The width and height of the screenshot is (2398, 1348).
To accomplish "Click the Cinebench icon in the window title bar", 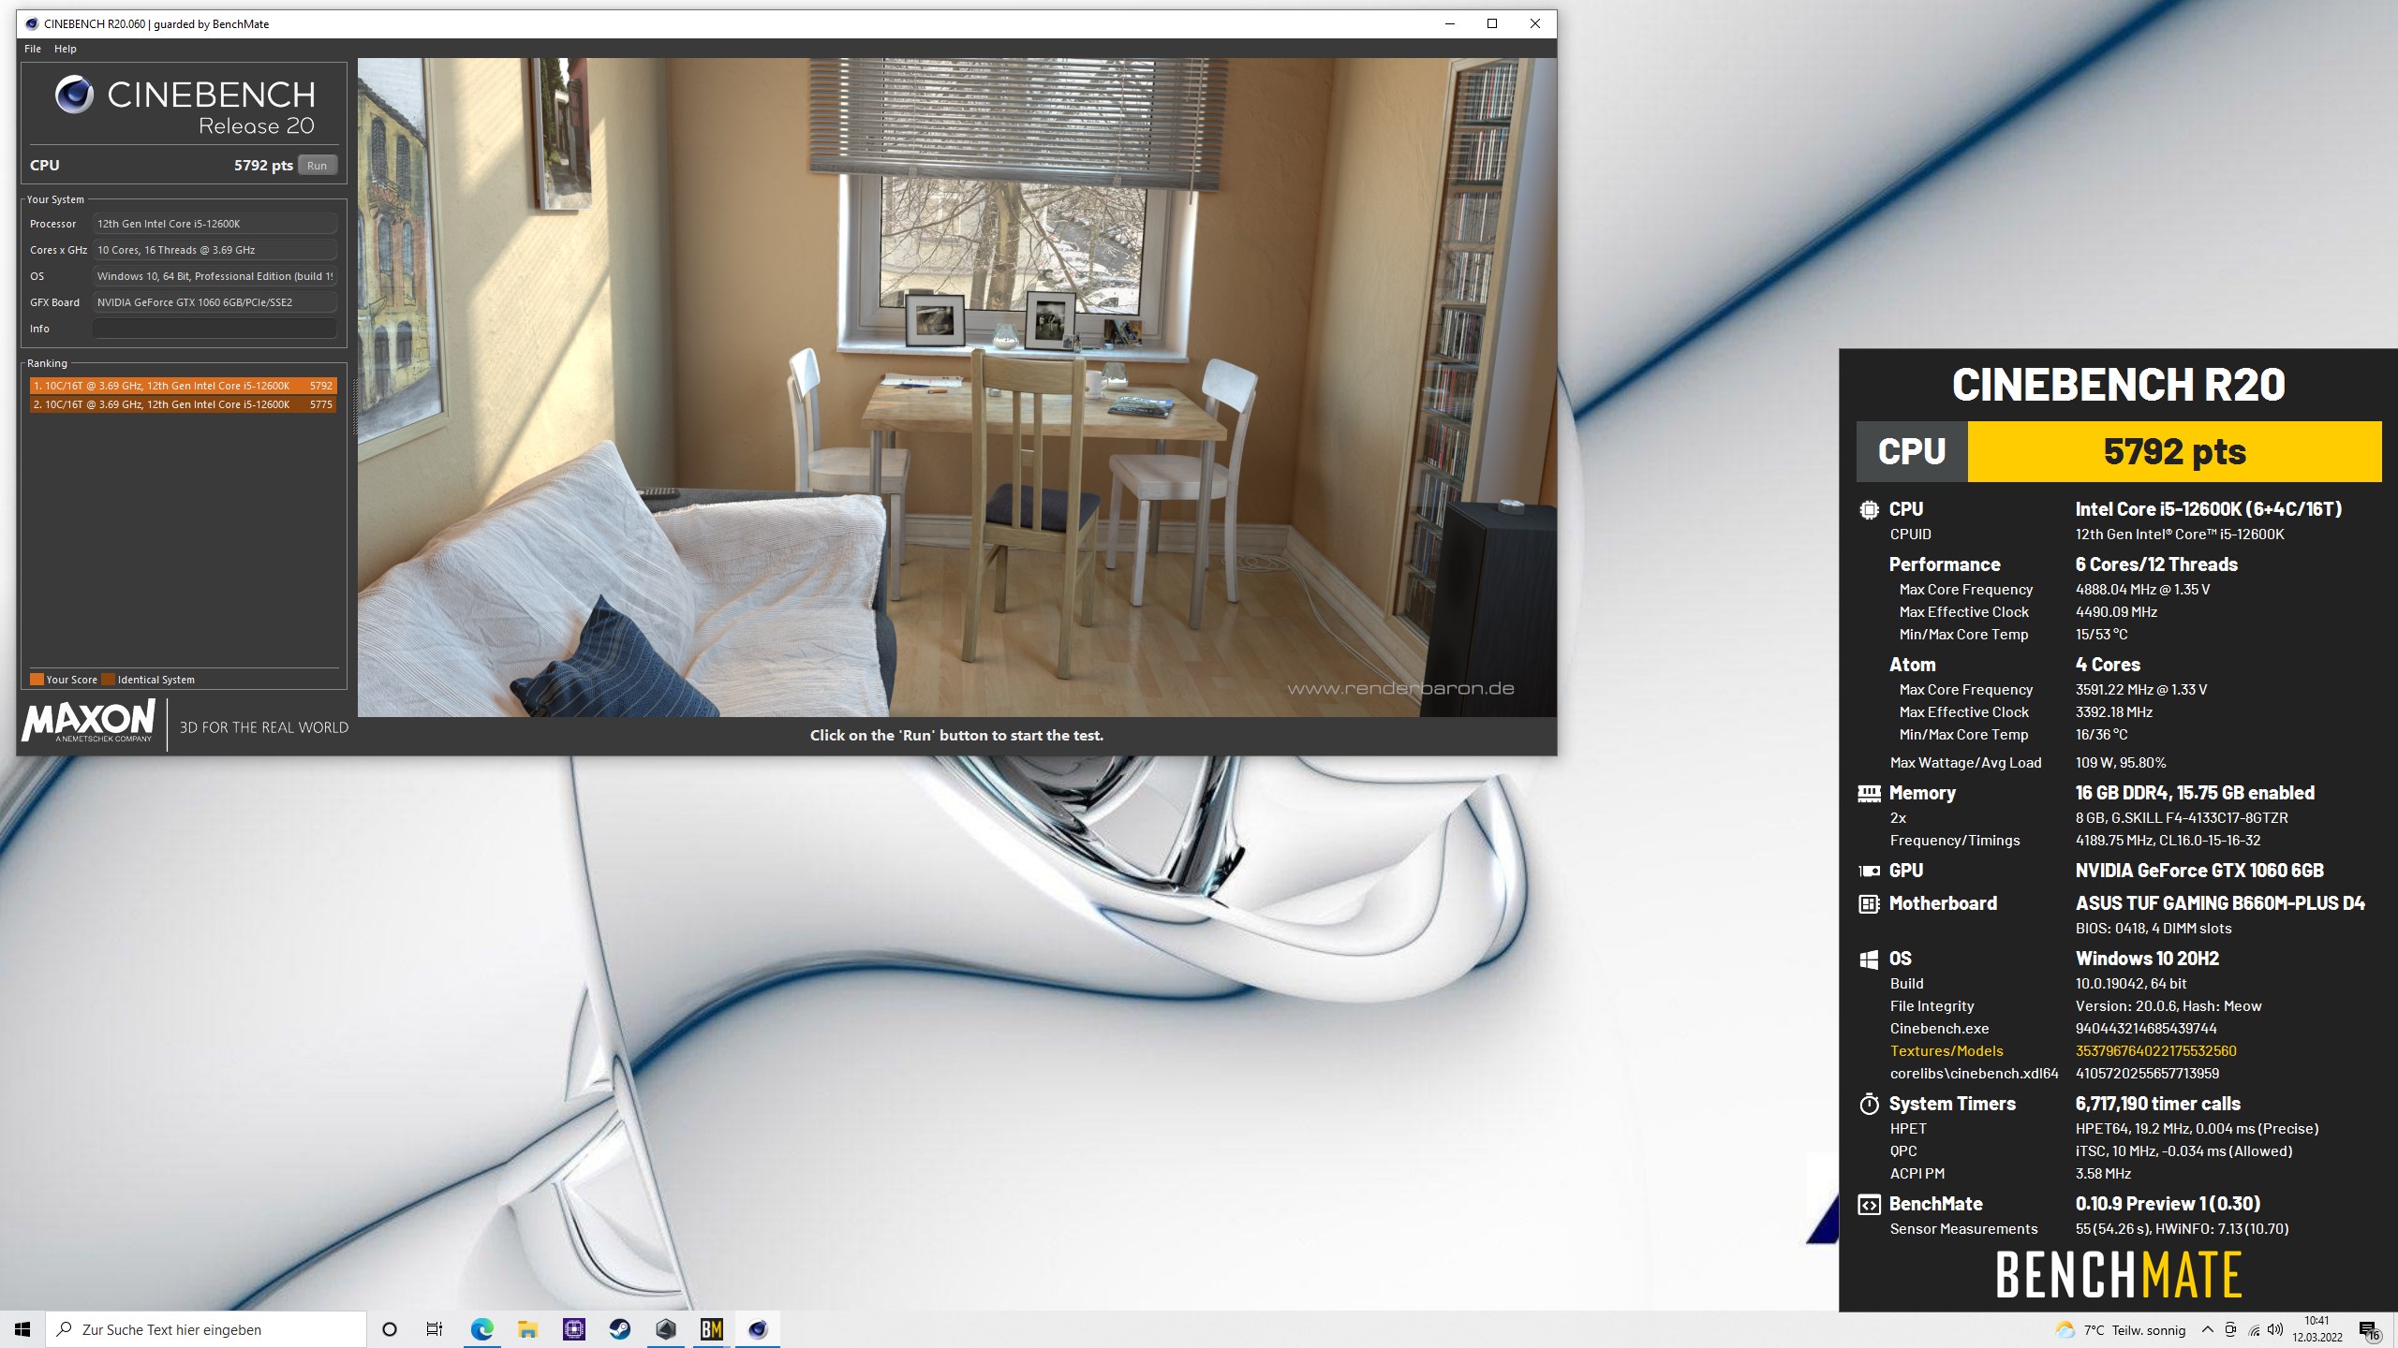I will tap(32, 23).
